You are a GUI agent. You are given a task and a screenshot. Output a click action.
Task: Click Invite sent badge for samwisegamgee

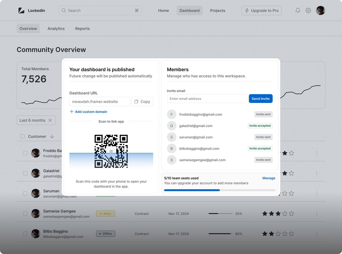263,160
